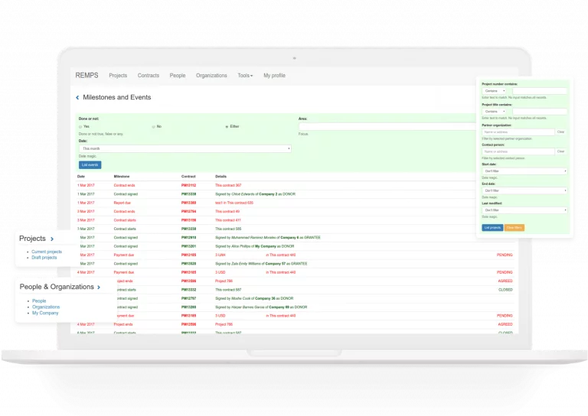Image resolution: width=588 pixels, height=416 pixels.
Task: Open Organizations in the top navigation
Action: tap(211, 76)
